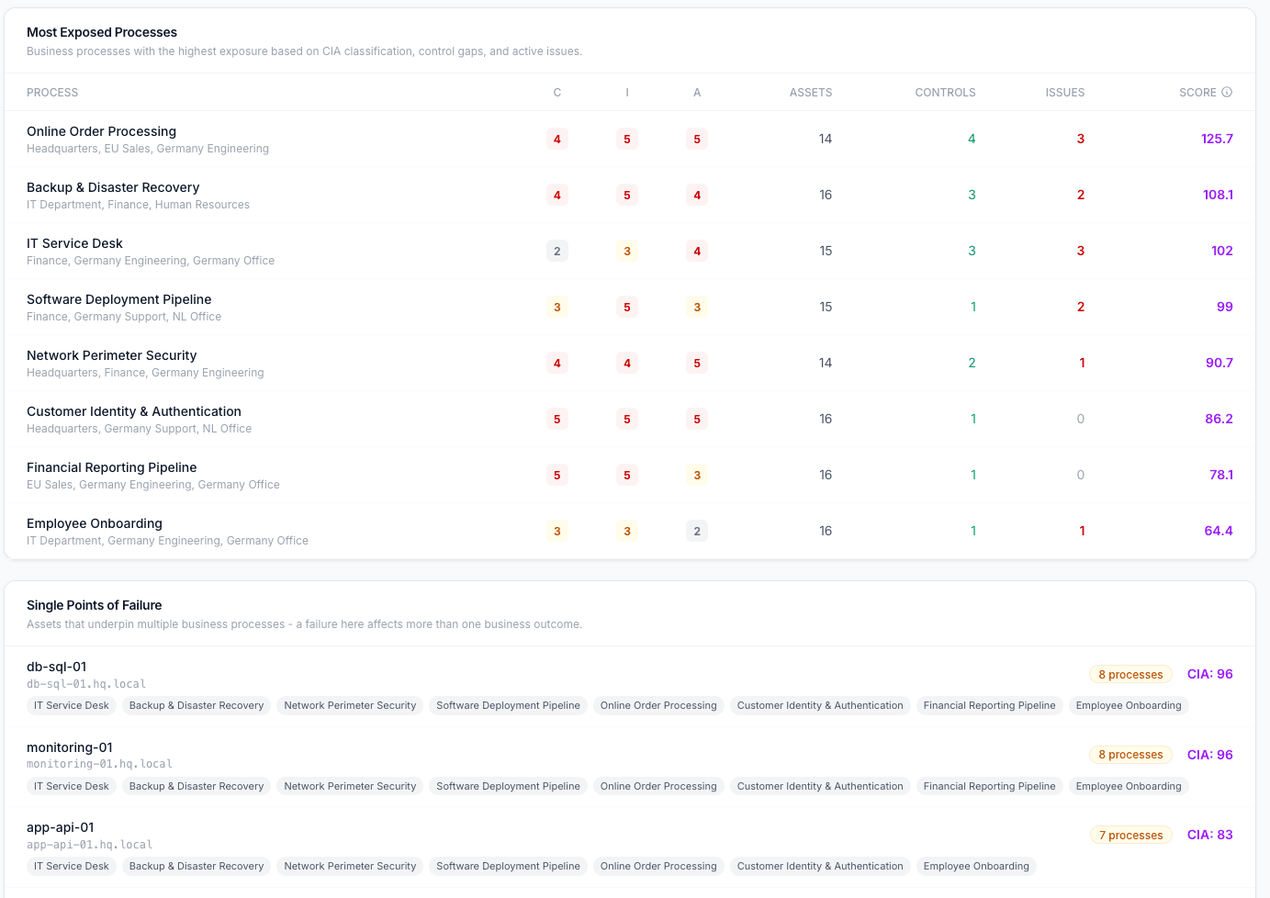Open app-api-01 asset details
Image resolution: width=1270 pixels, height=898 pixels.
62,827
